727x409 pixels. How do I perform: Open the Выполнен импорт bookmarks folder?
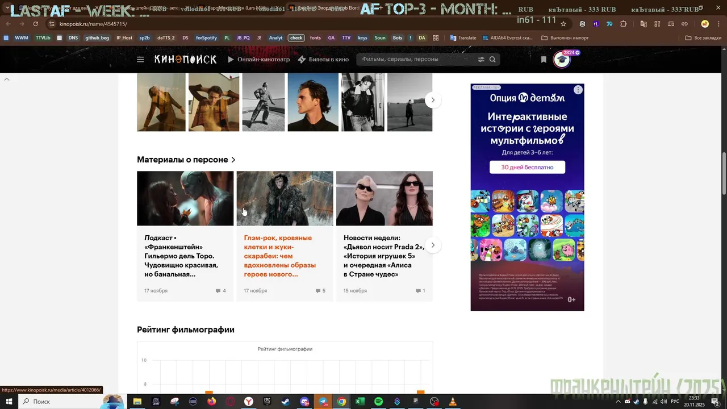(565, 38)
